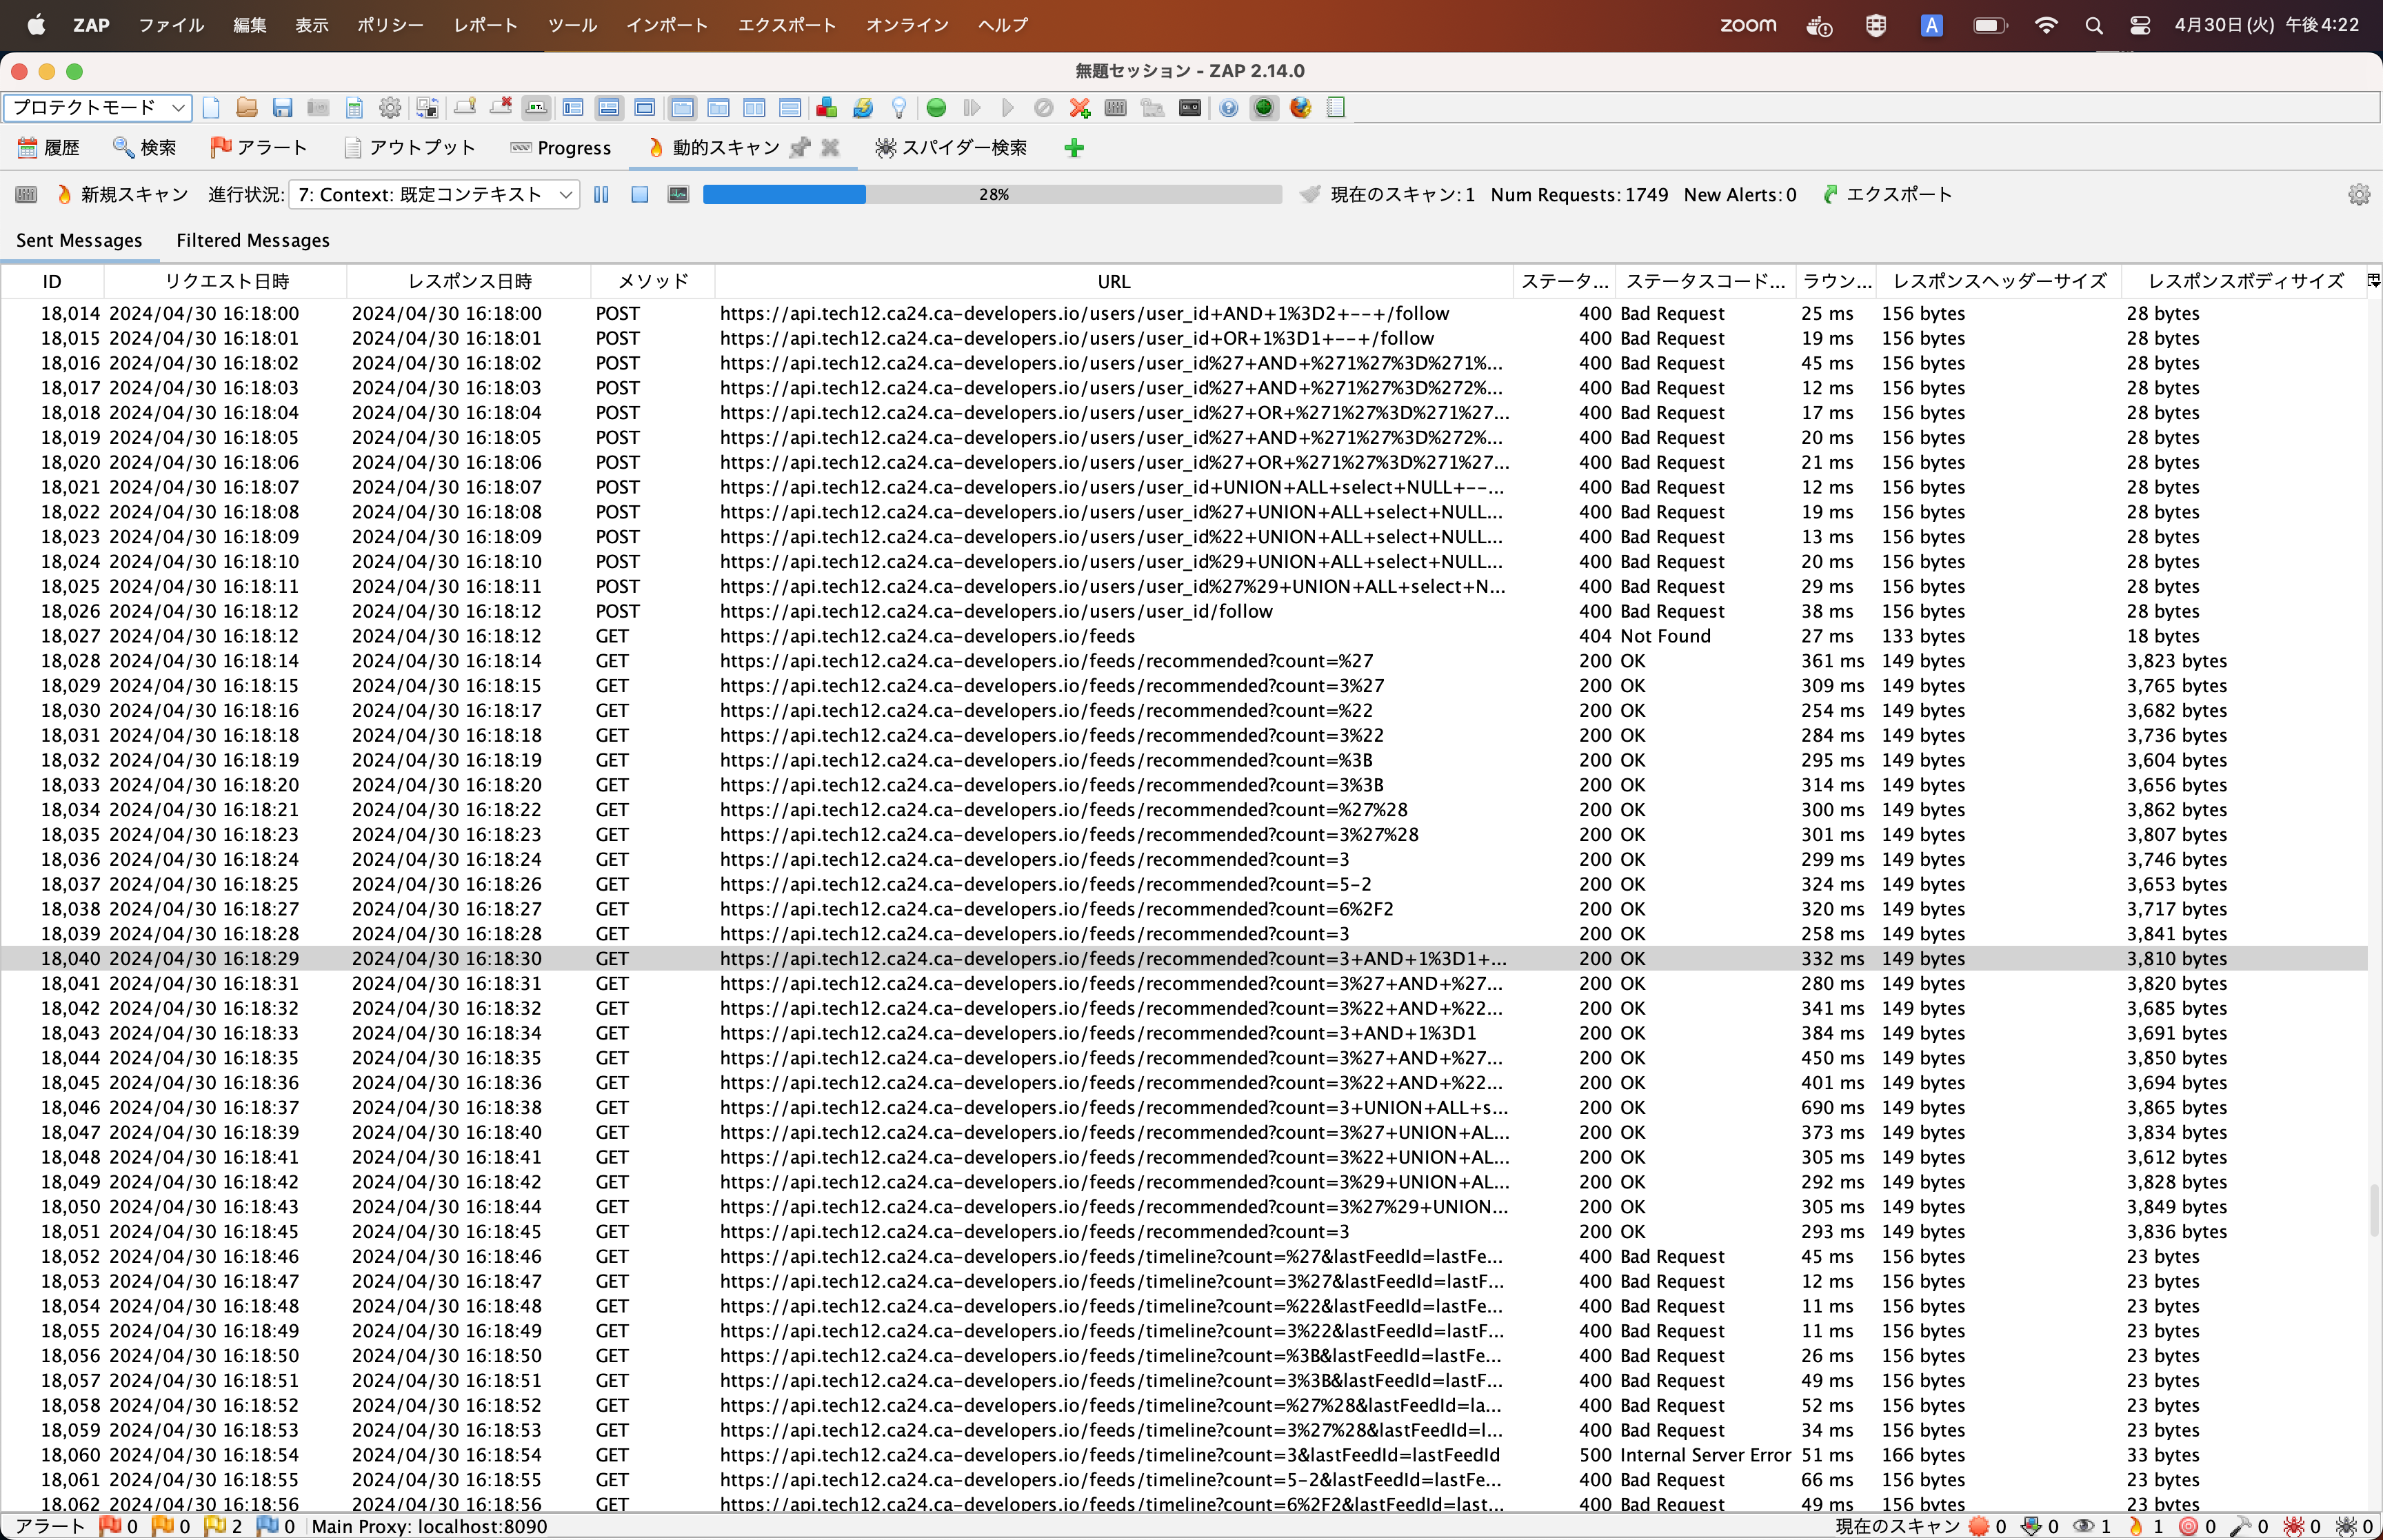Screen dimensions: 2383x1540
Task: Click the エクスポート button
Action: coord(1888,195)
